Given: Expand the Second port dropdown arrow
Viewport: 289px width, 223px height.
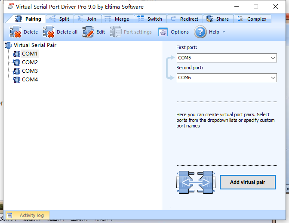Looking at the screenshot, I should 273,78.
